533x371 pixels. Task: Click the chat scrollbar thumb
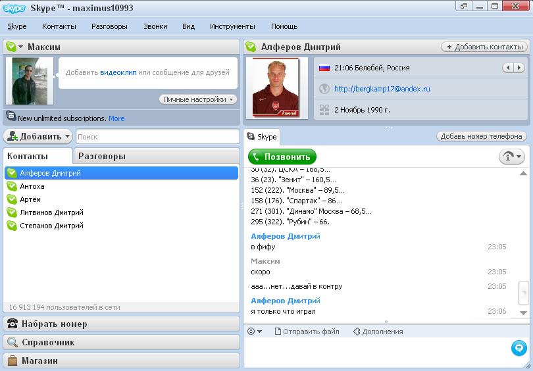[524, 293]
